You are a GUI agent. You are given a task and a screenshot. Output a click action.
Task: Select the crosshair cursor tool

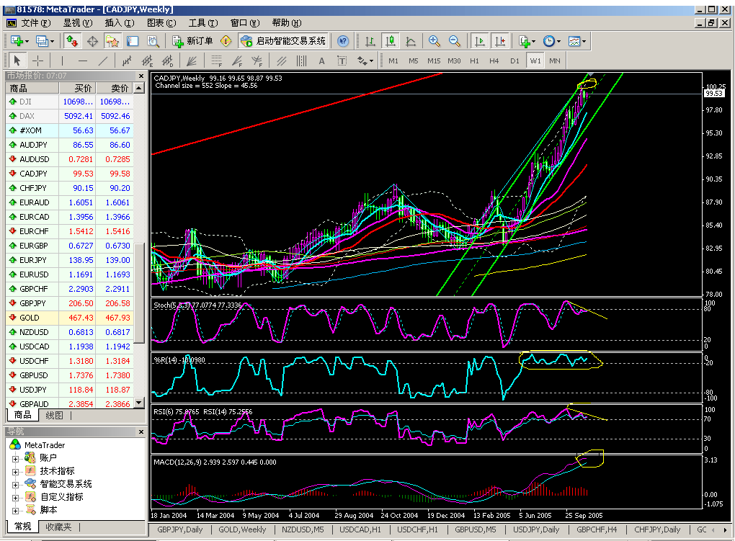pos(37,61)
